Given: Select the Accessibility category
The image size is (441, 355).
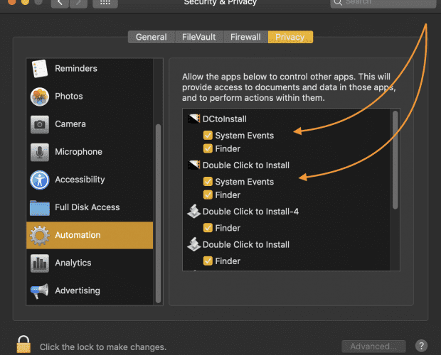Looking at the screenshot, I should tap(90, 180).
